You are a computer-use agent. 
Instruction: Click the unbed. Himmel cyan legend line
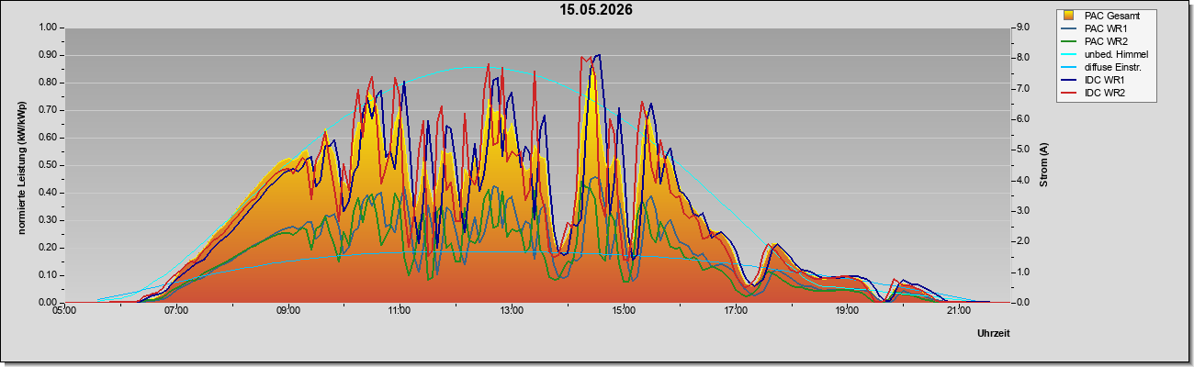click(x=1069, y=54)
